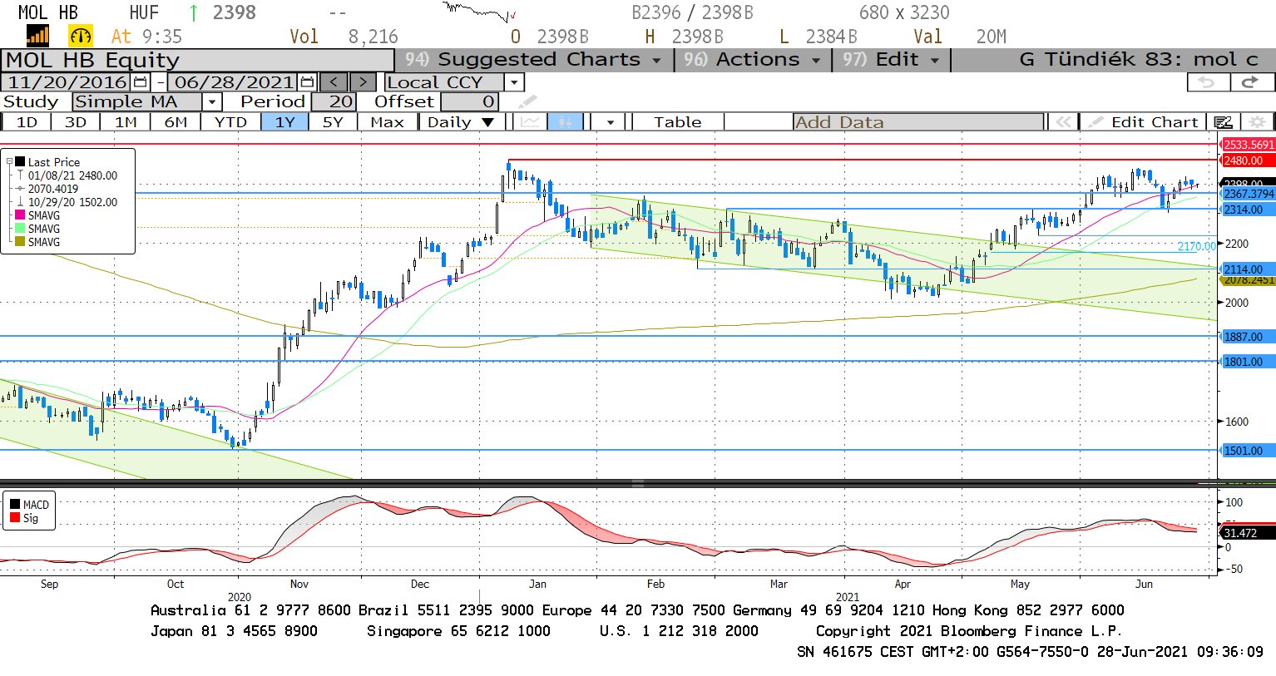This screenshot has width=1276, height=676.
Task: Click the intraday sparkline mini chart
Action: (480, 12)
